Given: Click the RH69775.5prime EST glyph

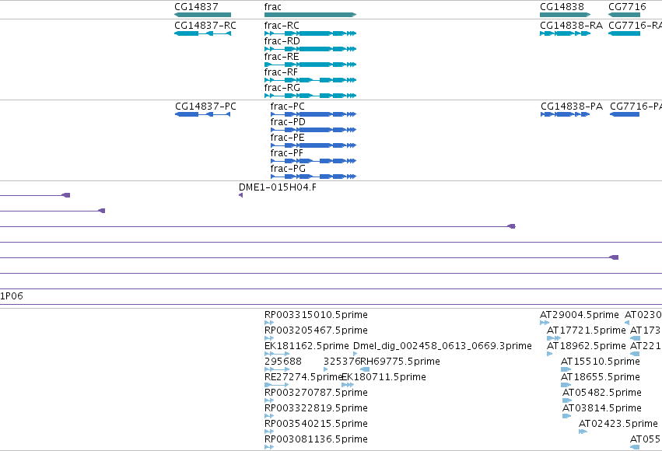Looking at the screenshot, I should (365, 369).
